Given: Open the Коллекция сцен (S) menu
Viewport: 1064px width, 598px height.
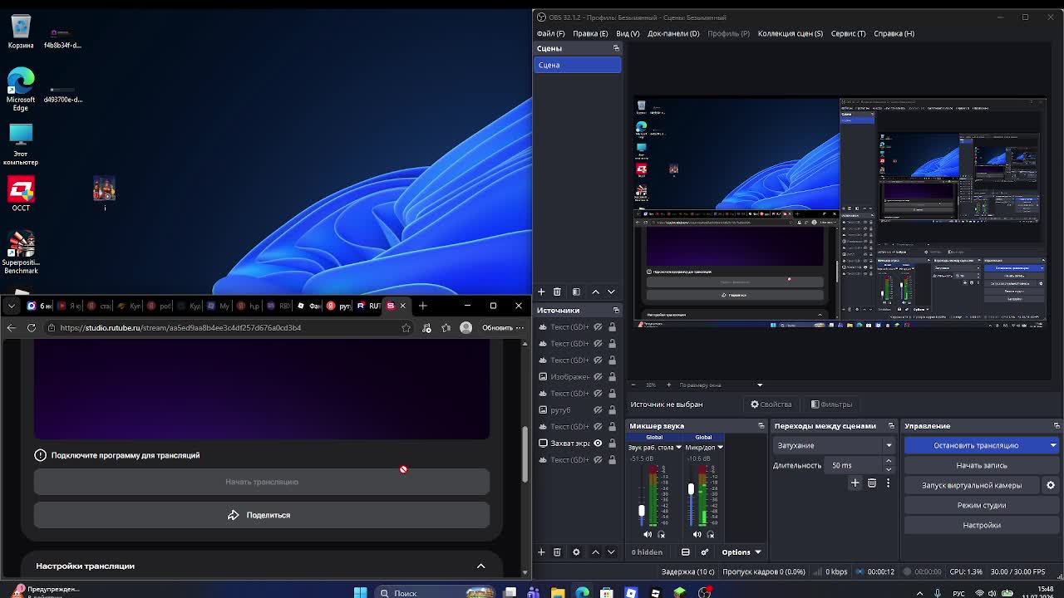Looking at the screenshot, I should click(x=790, y=33).
